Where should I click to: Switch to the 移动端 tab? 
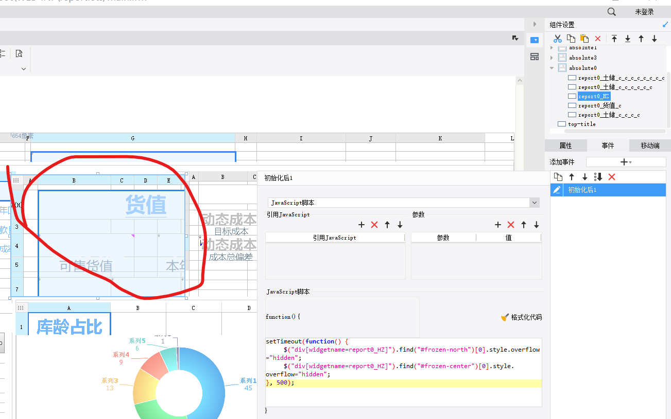pos(650,145)
